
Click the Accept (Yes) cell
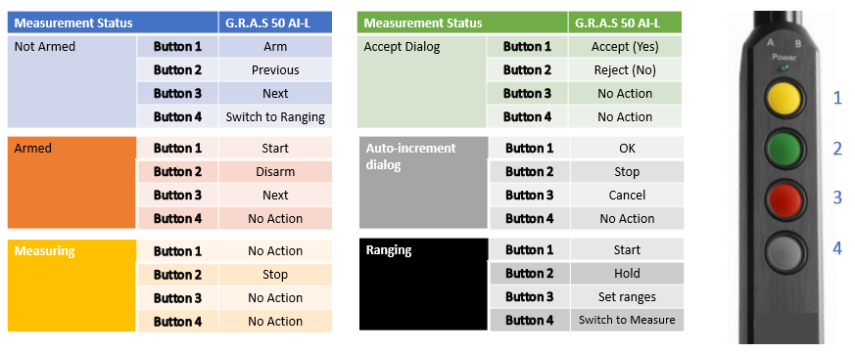(625, 47)
